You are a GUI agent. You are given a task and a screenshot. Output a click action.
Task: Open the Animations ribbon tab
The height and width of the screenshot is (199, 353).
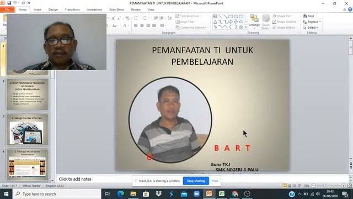(x=94, y=10)
